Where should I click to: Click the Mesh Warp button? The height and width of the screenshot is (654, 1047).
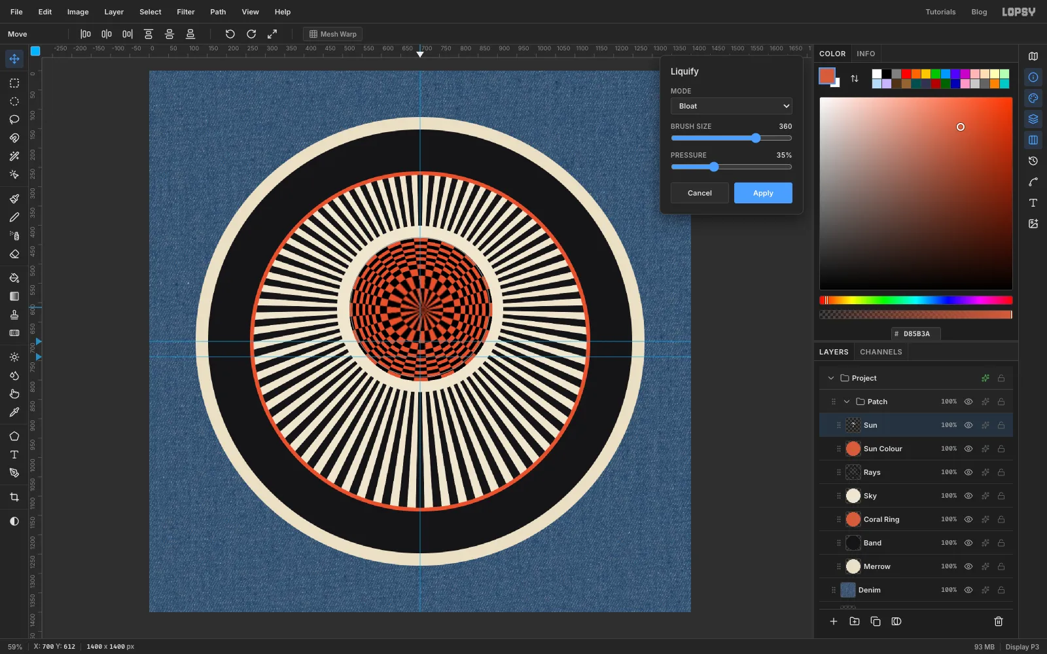point(333,34)
